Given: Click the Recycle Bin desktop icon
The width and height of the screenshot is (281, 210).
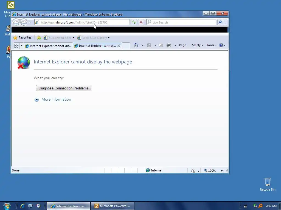Looking at the screenshot, I should click(x=268, y=185).
